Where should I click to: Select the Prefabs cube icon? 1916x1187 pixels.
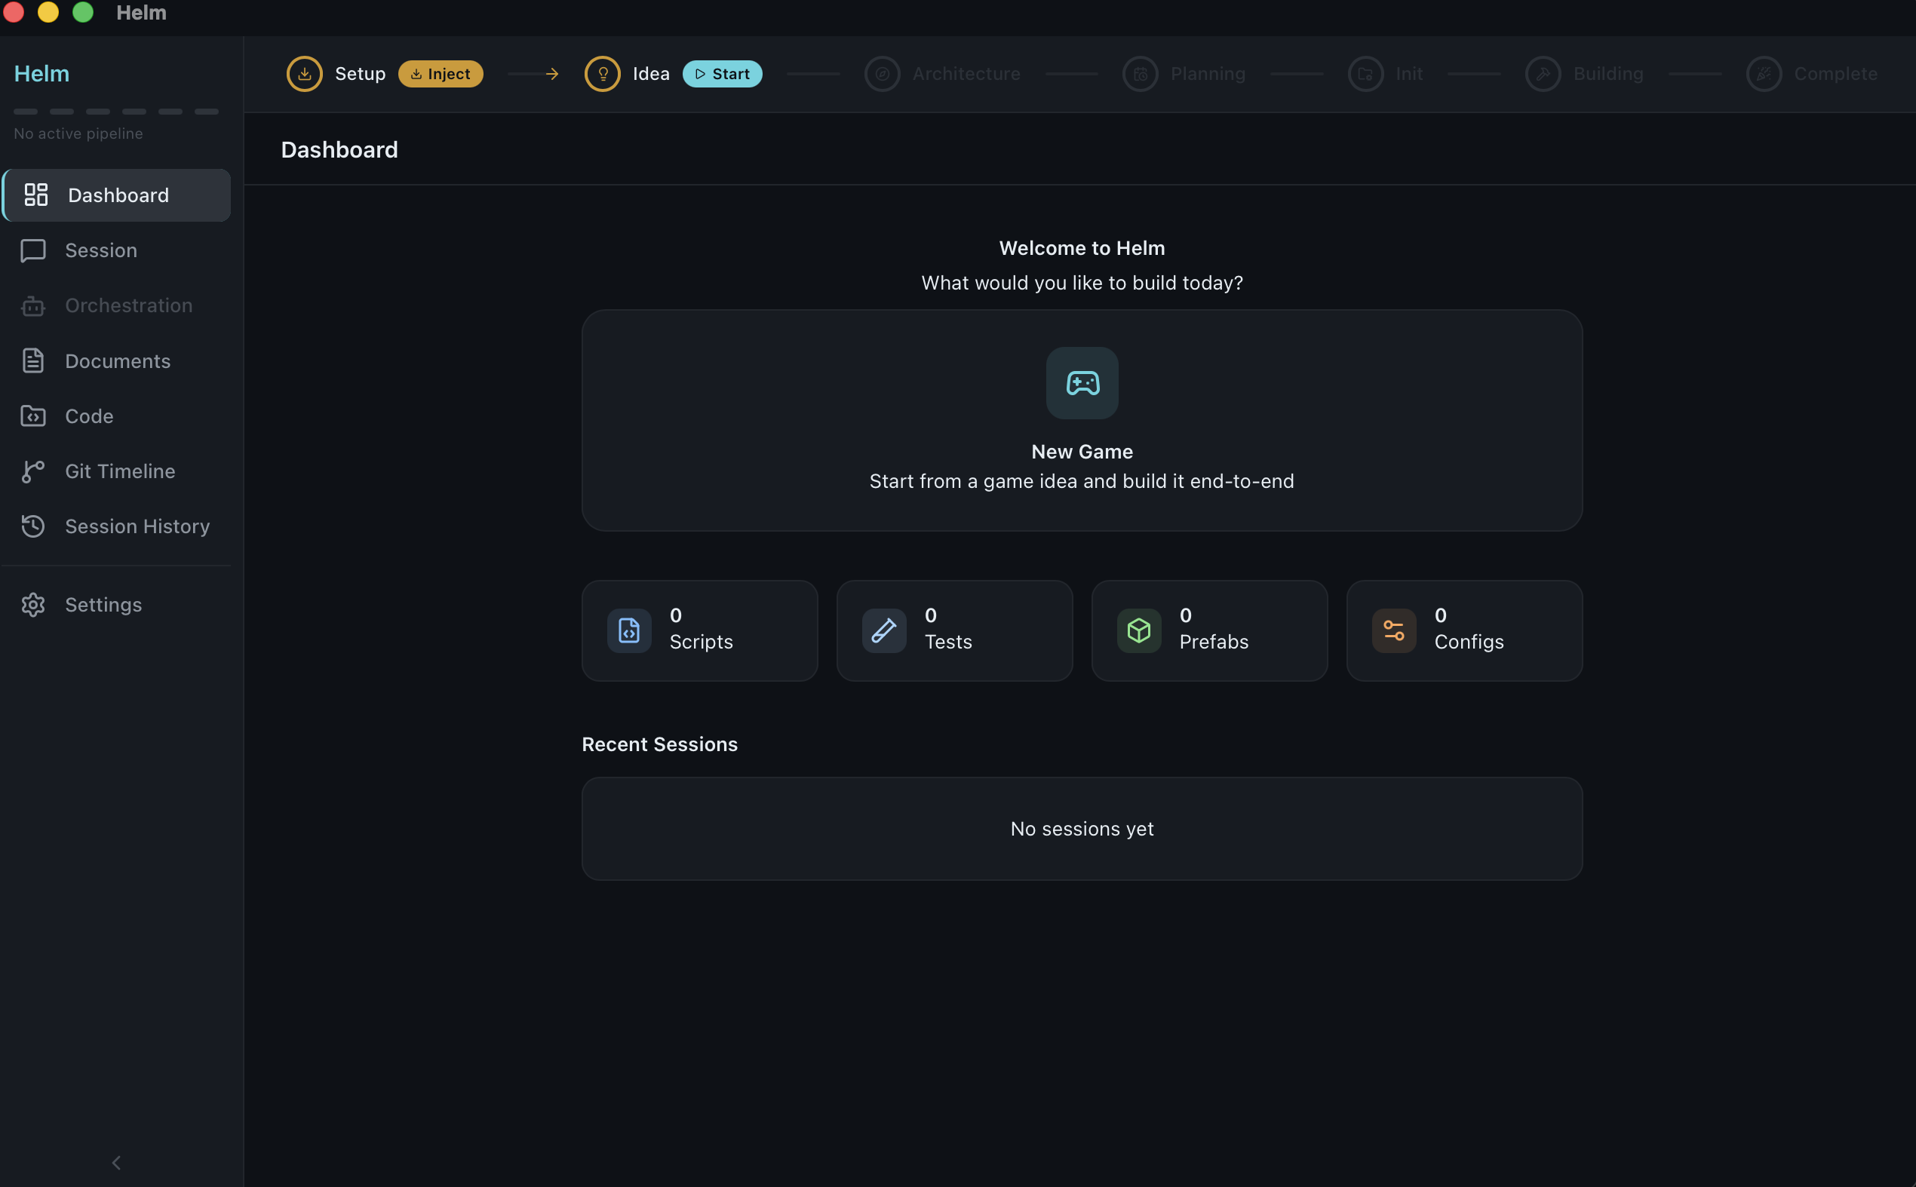(x=1138, y=630)
